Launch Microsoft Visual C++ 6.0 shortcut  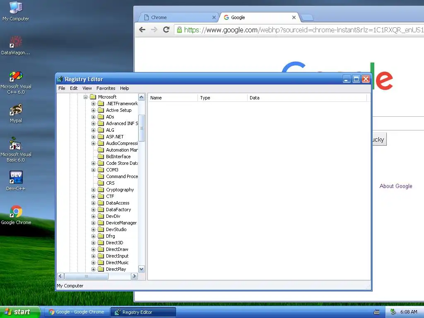coord(16,82)
